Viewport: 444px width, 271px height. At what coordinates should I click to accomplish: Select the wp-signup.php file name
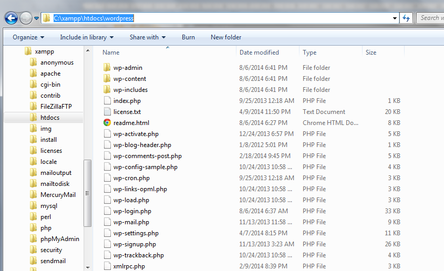(x=135, y=244)
